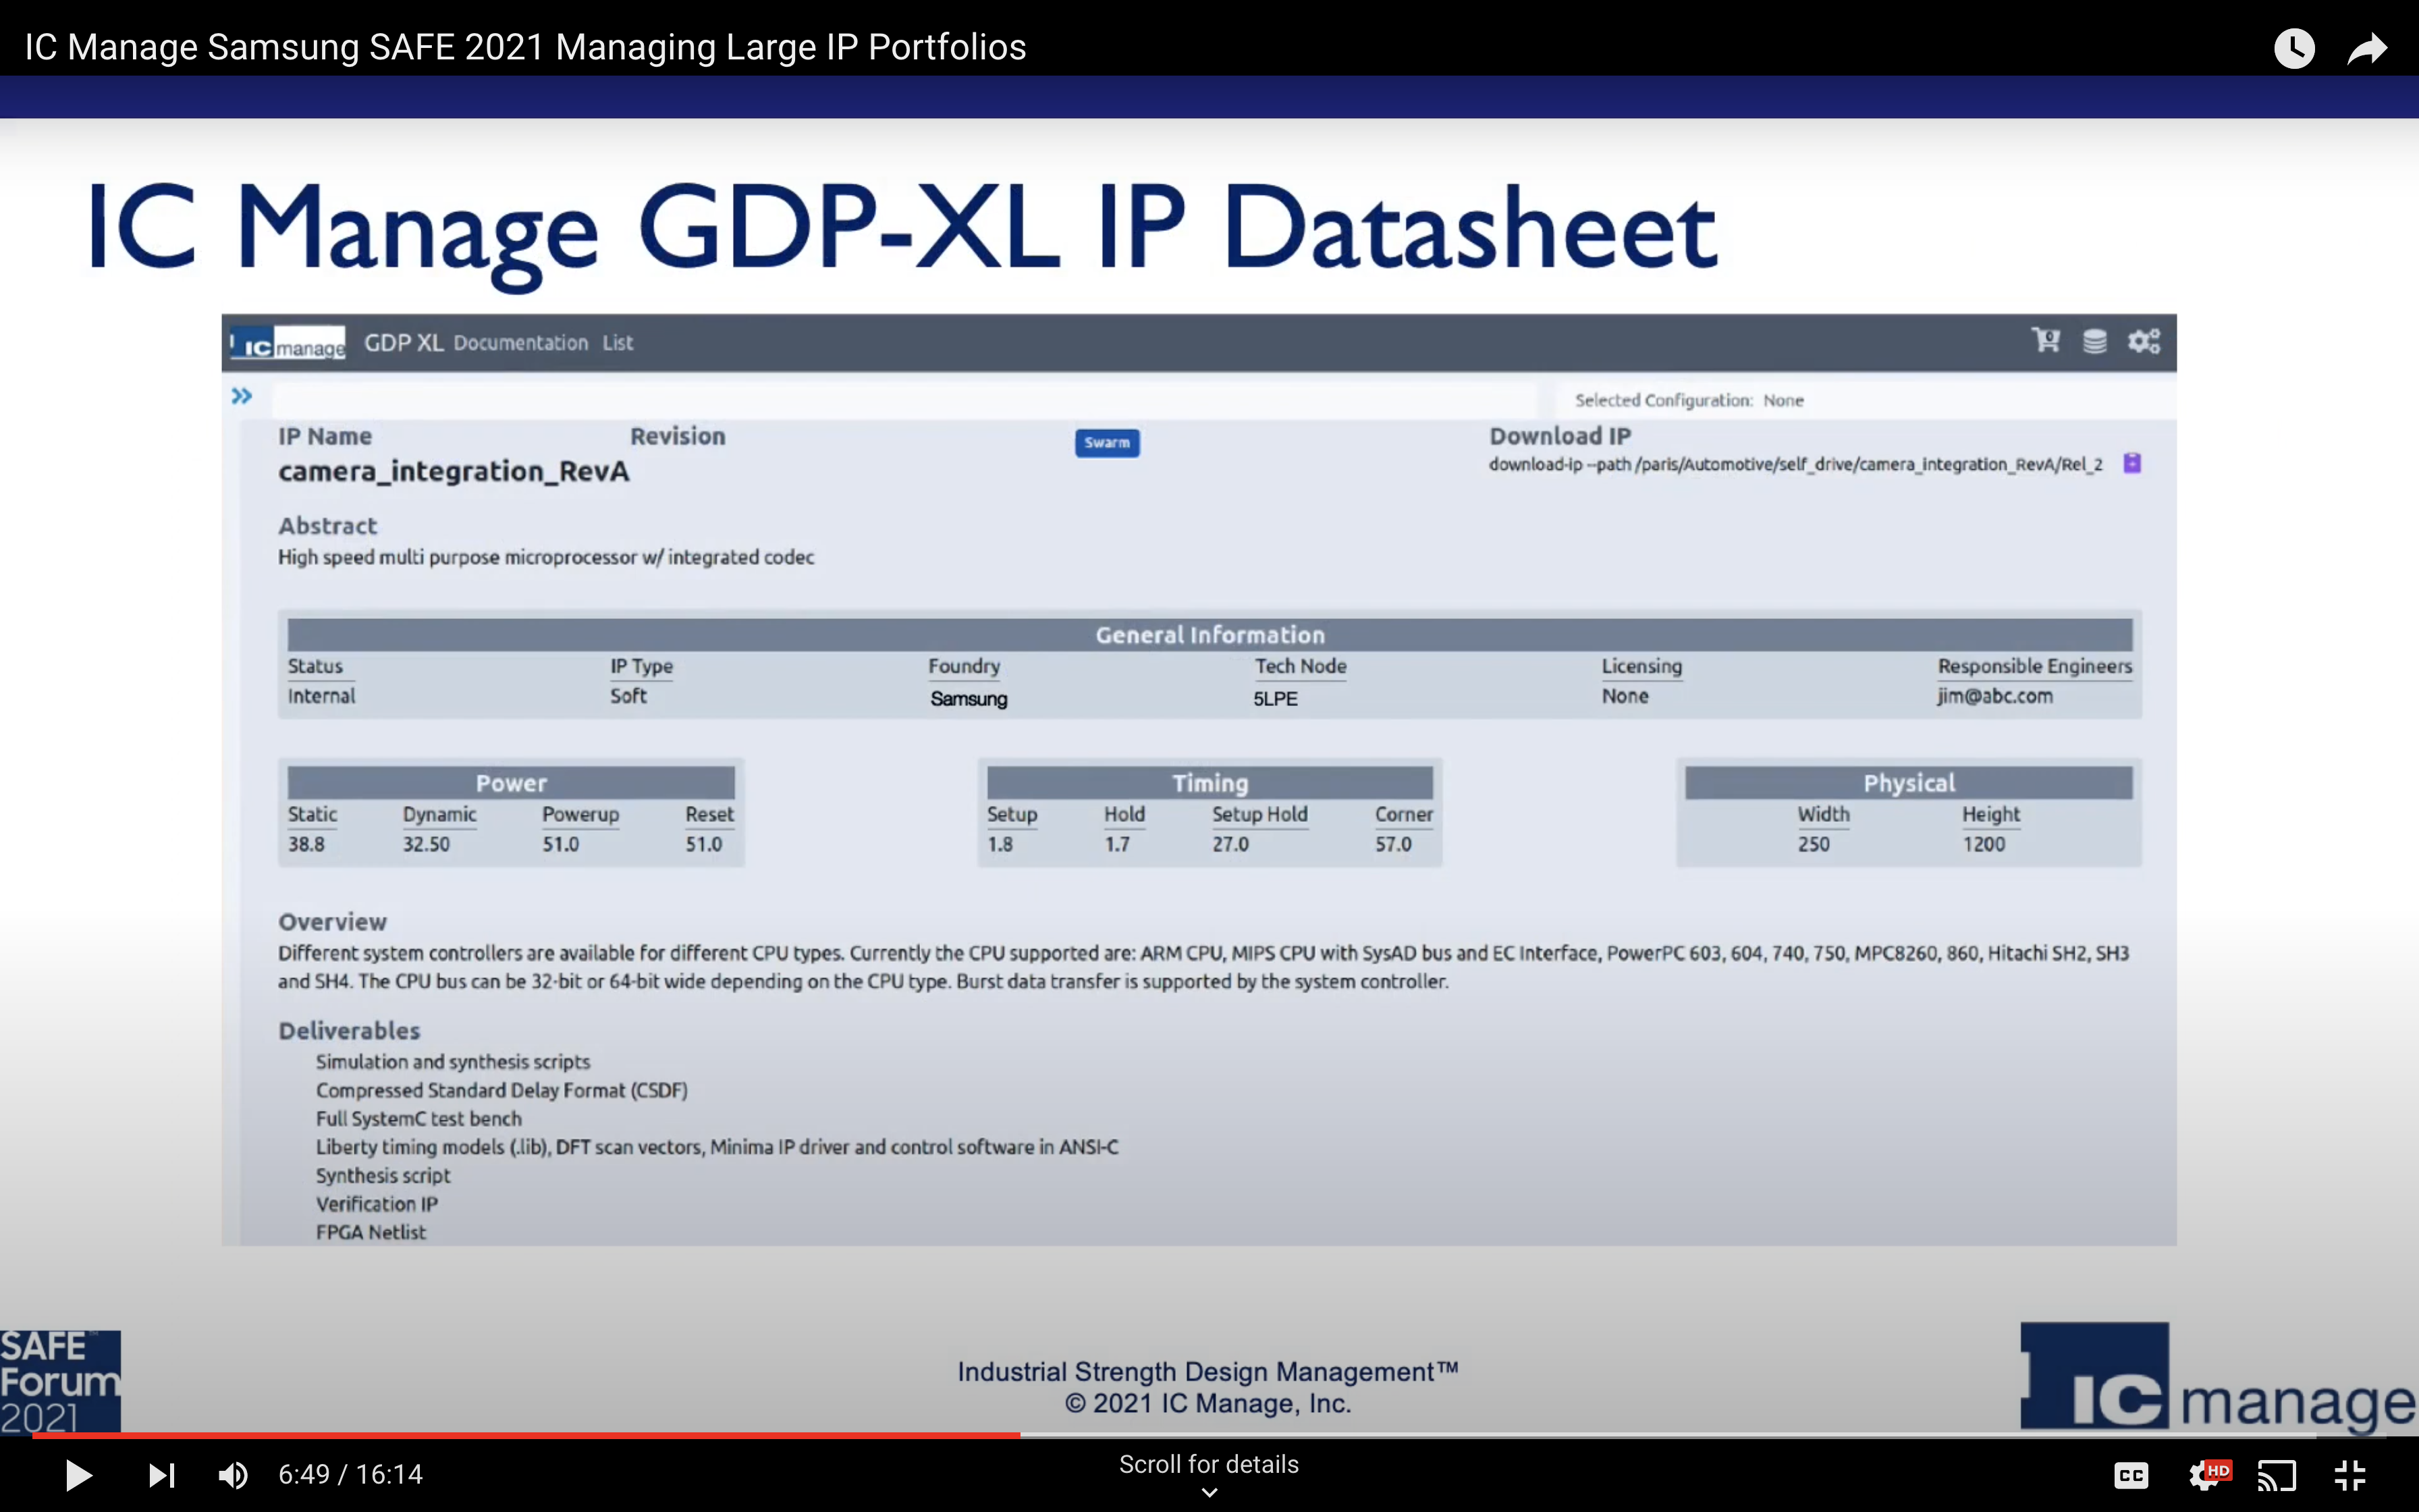The width and height of the screenshot is (2419, 1512).
Task: Click the Internal status value
Action: pos(321,696)
